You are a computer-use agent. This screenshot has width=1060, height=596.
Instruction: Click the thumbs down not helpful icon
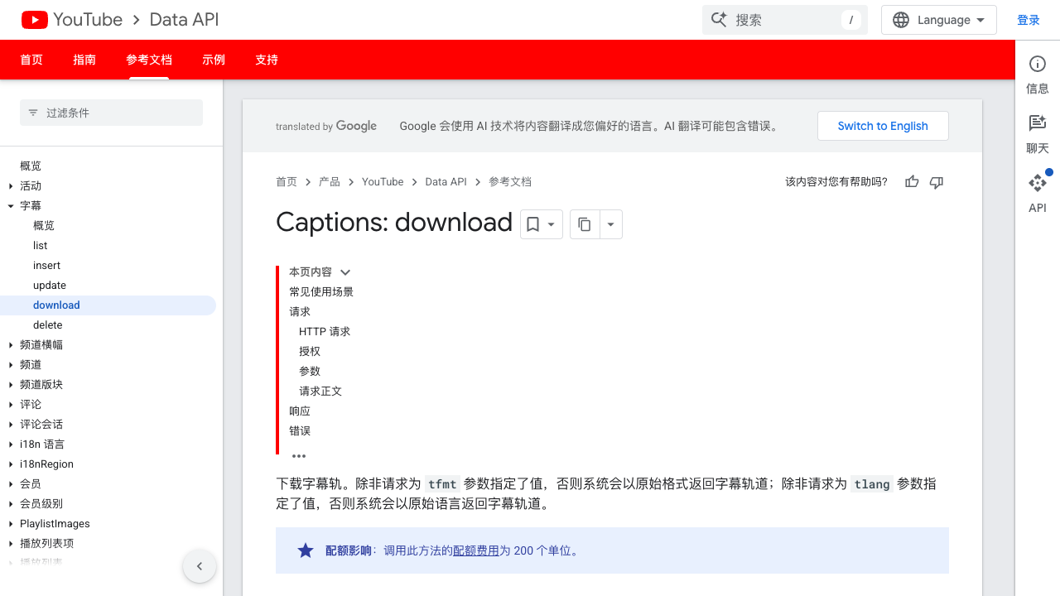tap(937, 182)
